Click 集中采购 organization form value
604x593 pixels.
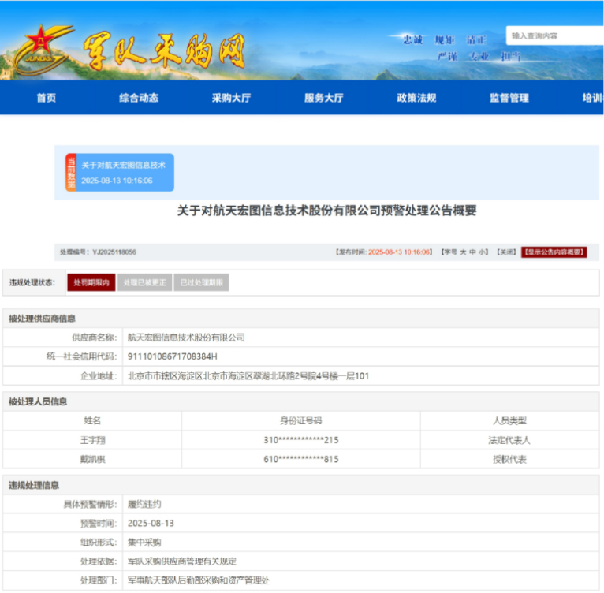(x=144, y=543)
